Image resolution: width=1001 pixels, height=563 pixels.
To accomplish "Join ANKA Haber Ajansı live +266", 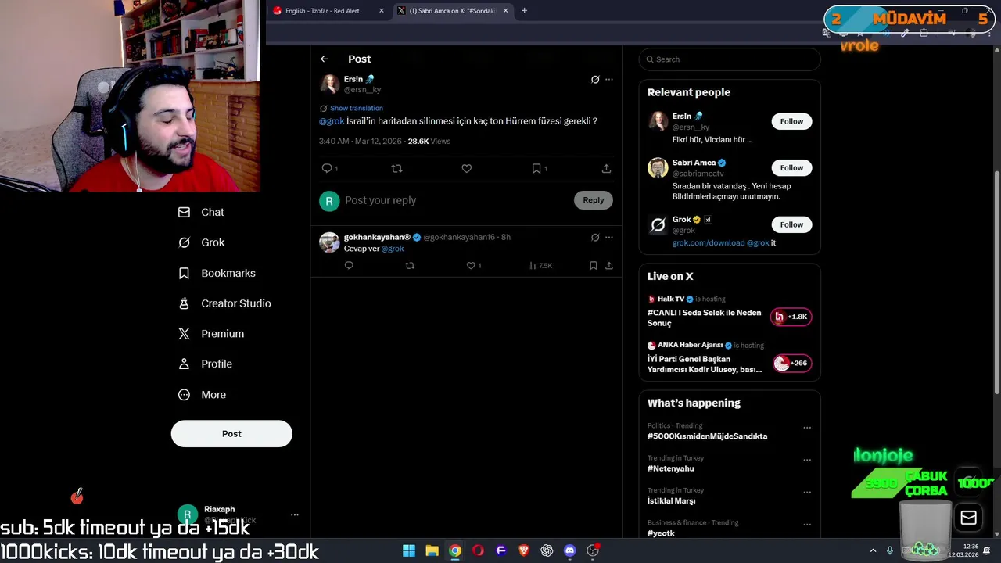I will 791,363.
